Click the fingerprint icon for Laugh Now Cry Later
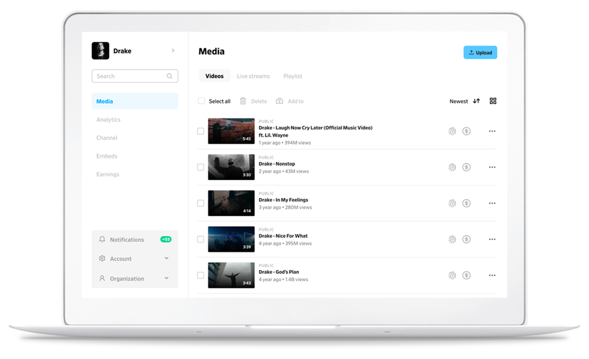 point(452,131)
